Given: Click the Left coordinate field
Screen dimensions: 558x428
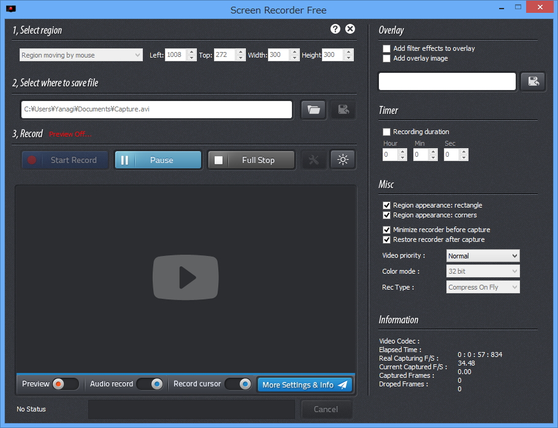Looking at the screenshot, I should pos(176,54).
